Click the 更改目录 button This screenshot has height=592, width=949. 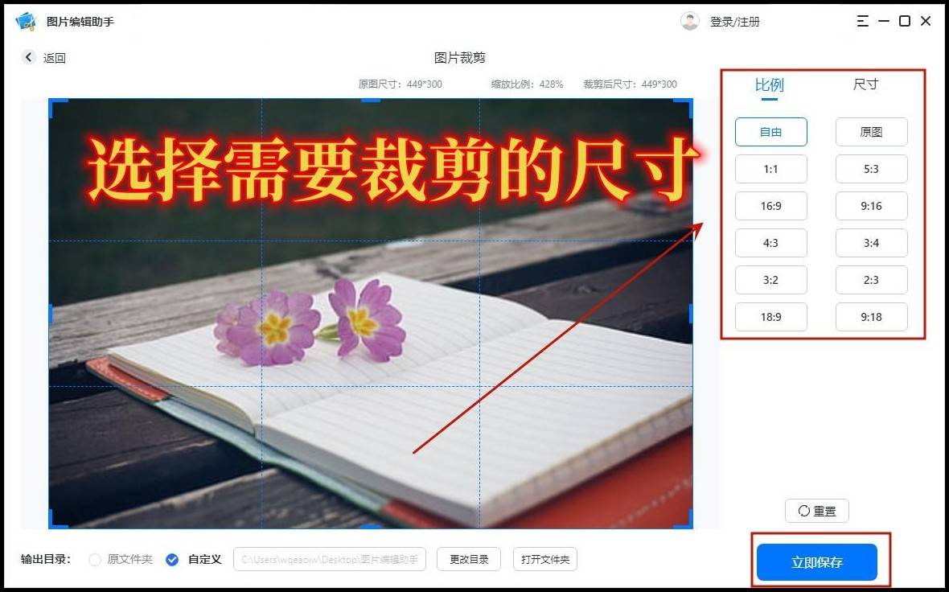pos(468,559)
